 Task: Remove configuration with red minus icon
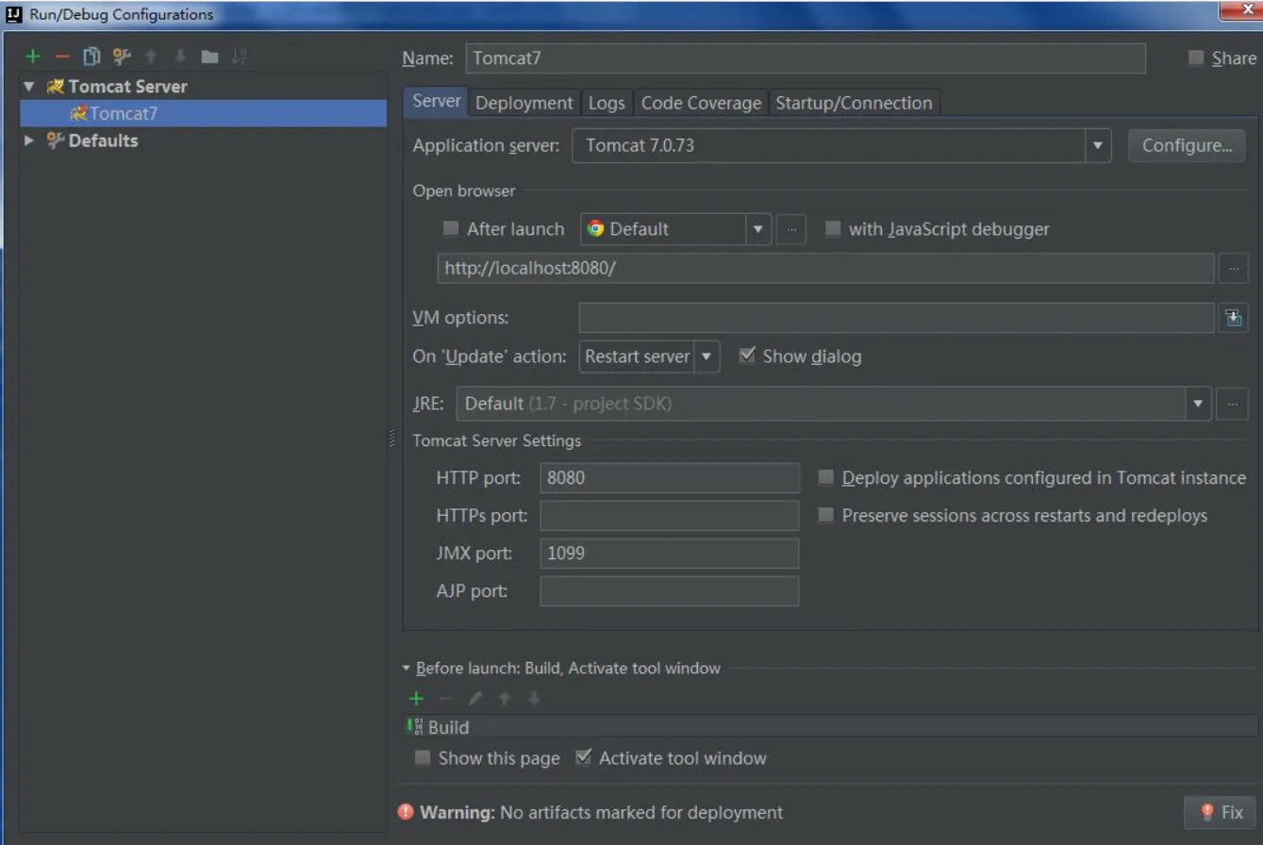(x=62, y=58)
